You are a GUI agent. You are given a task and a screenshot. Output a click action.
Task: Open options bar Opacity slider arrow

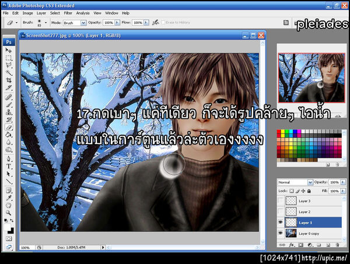pyautogui.click(x=117, y=23)
